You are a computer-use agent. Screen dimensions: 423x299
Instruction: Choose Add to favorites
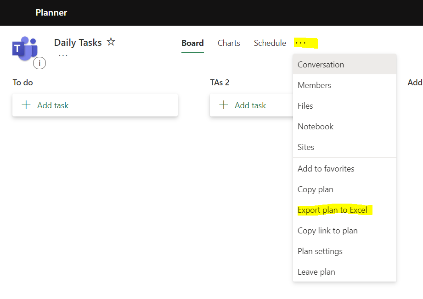344,169
